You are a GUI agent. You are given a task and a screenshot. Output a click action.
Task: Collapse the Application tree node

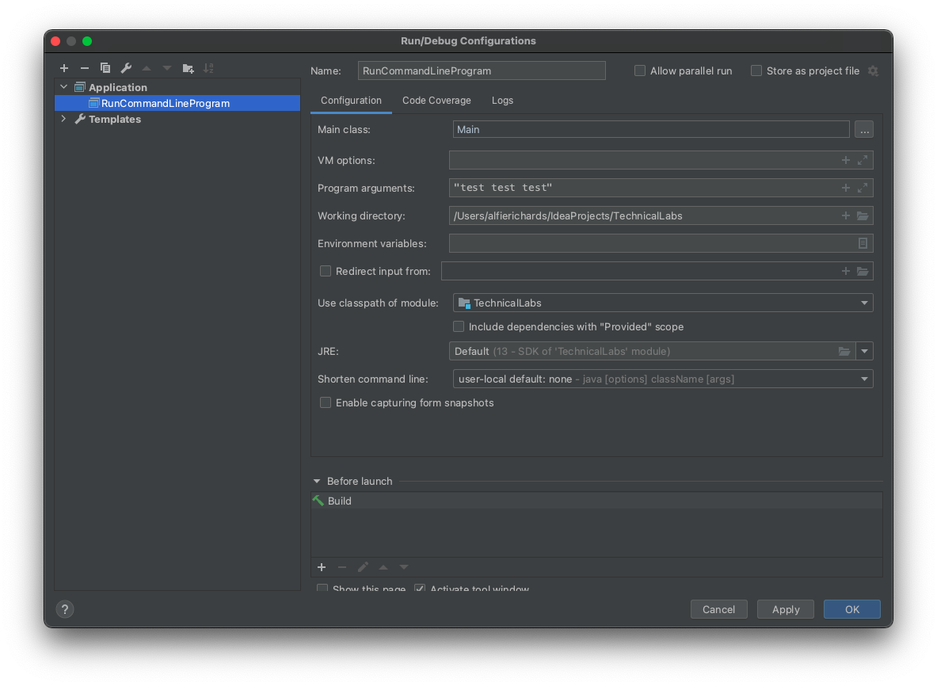[64, 87]
